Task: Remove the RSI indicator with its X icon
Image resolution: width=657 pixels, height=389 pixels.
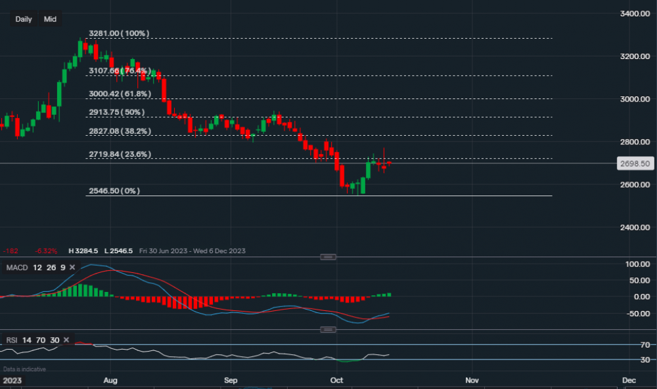Action: click(x=65, y=340)
